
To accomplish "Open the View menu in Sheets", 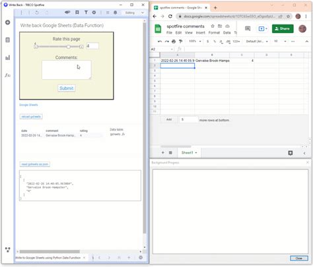I will pos(189,33).
